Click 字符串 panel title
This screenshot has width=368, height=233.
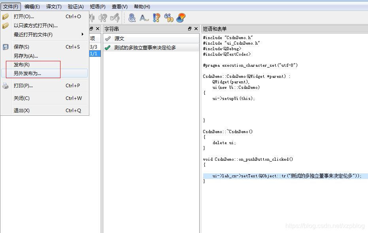point(112,29)
